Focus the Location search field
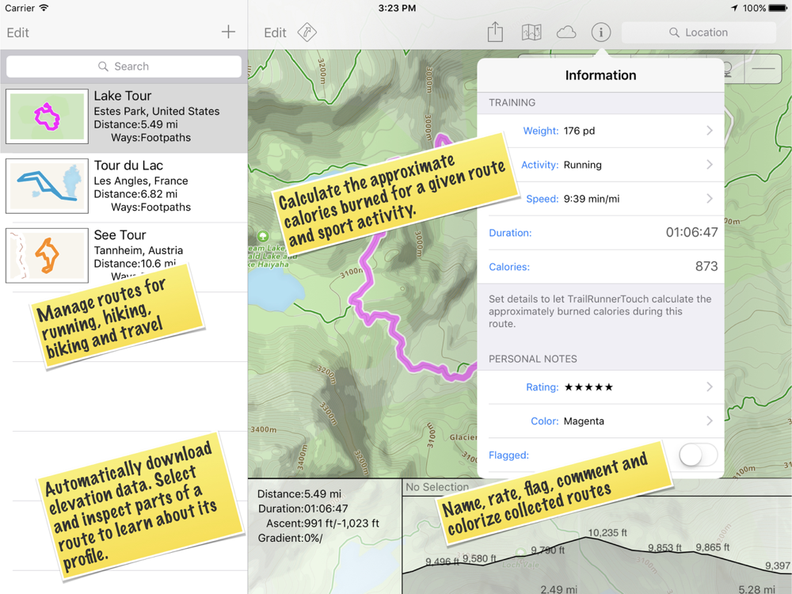Viewport: 792px width, 594px height. (x=699, y=32)
